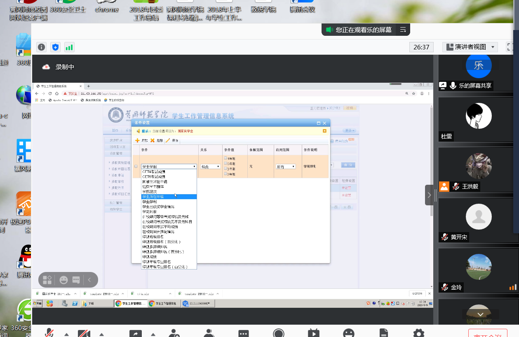The image size is (519, 337).
Task: Select 王洪毅's participant video tile
Action: tap(479, 170)
